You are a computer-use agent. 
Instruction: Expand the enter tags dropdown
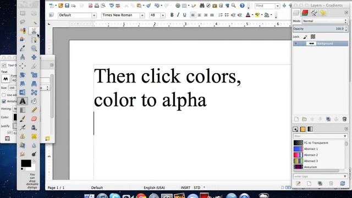click(345, 177)
